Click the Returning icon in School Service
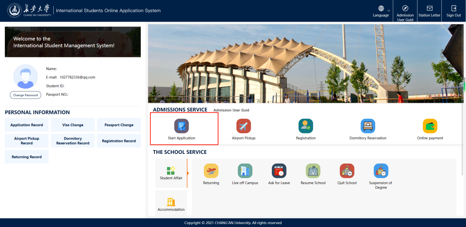This screenshot has width=466, height=227. (x=211, y=171)
